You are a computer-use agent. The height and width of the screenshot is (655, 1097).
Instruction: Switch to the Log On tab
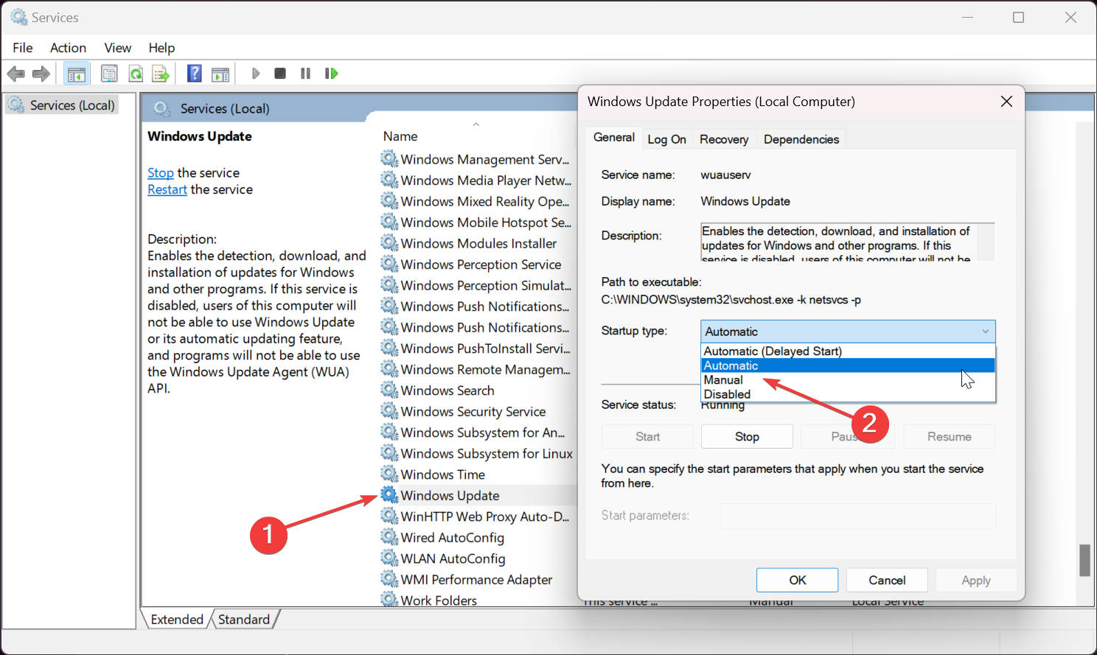pyautogui.click(x=666, y=139)
